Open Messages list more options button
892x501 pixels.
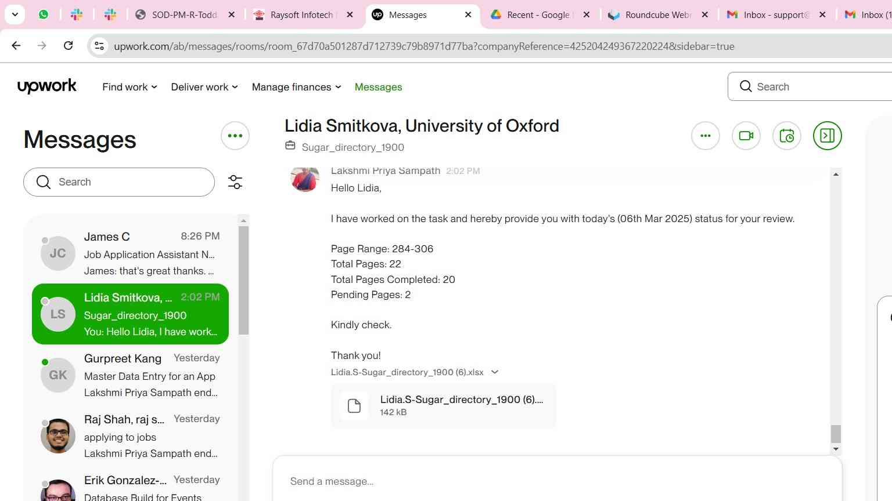[235, 136]
